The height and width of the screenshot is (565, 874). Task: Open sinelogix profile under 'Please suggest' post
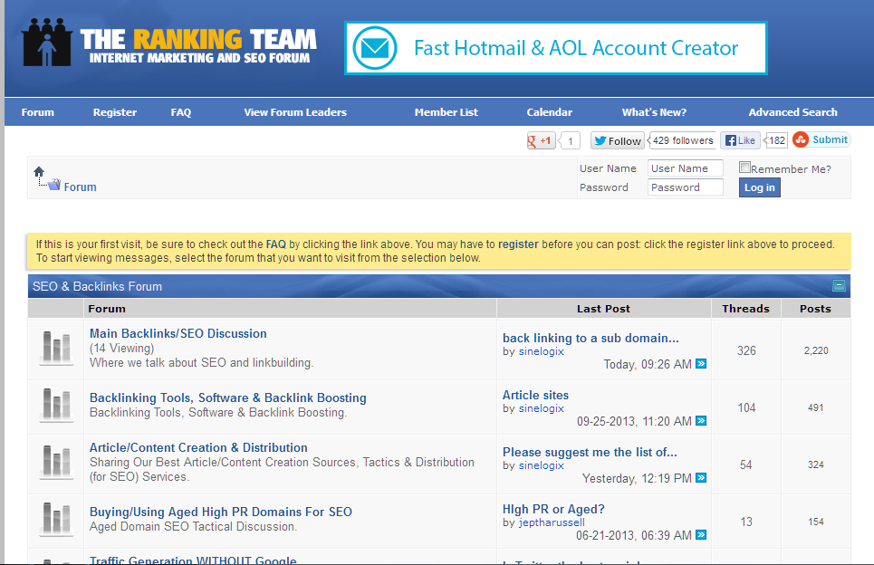pyautogui.click(x=542, y=465)
